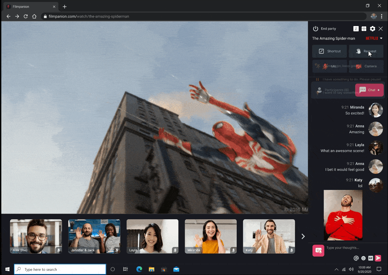
Task: Select Jennifer & Jack video tile
Action: (94, 236)
